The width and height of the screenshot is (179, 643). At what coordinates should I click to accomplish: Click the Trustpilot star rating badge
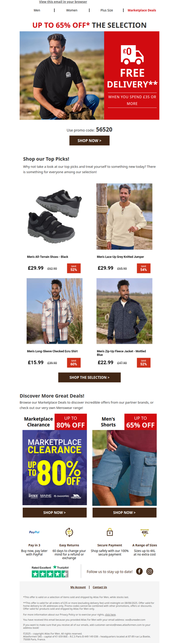50,571
